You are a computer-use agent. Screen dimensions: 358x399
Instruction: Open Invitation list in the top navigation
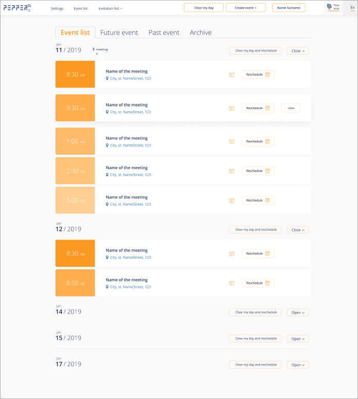click(x=109, y=8)
